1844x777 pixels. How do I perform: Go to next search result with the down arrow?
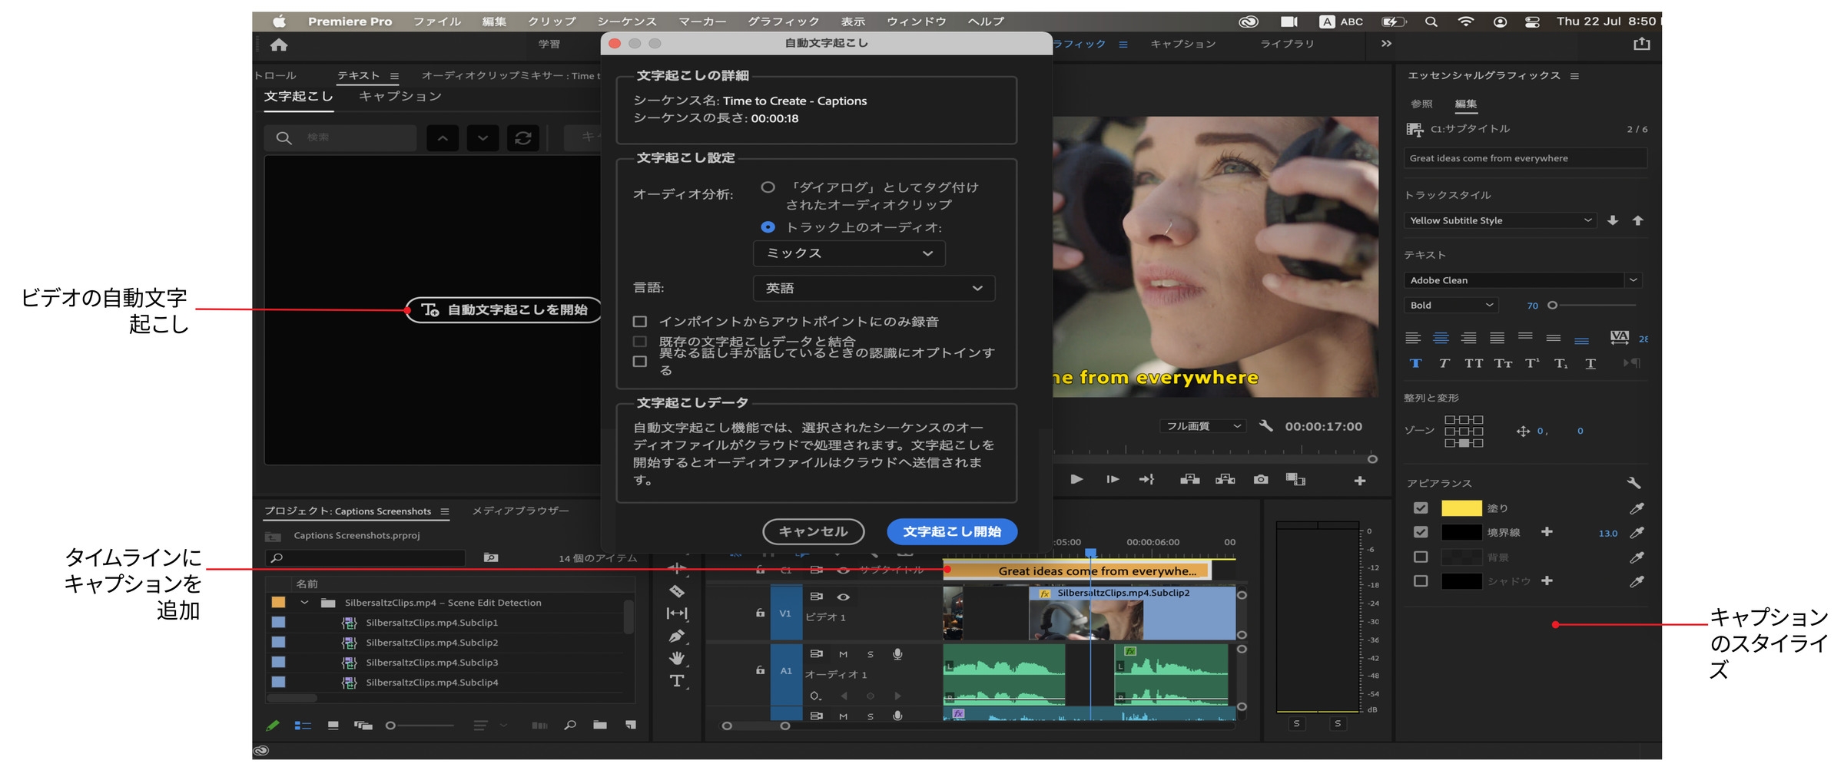483,138
